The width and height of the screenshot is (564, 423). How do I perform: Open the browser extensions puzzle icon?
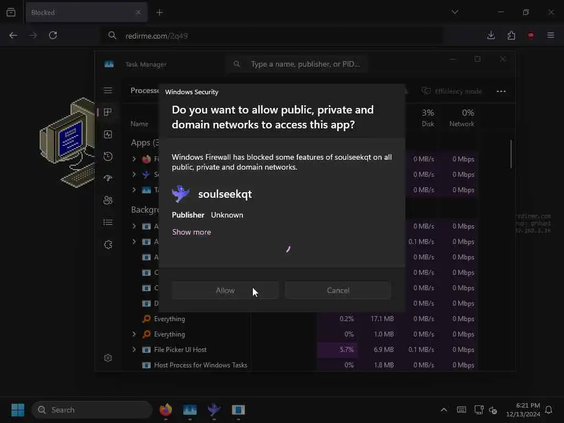pyautogui.click(x=511, y=35)
